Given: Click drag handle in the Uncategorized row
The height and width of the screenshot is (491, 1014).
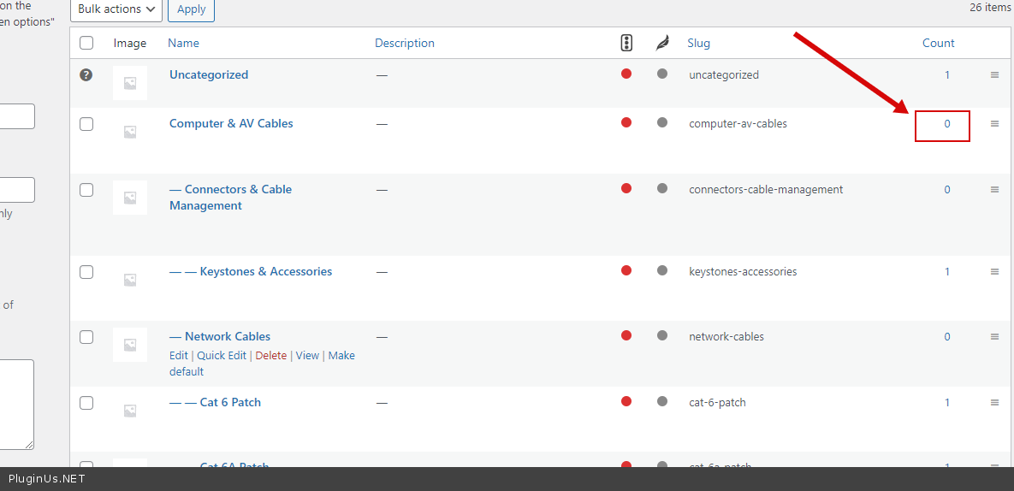Looking at the screenshot, I should (x=994, y=75).
